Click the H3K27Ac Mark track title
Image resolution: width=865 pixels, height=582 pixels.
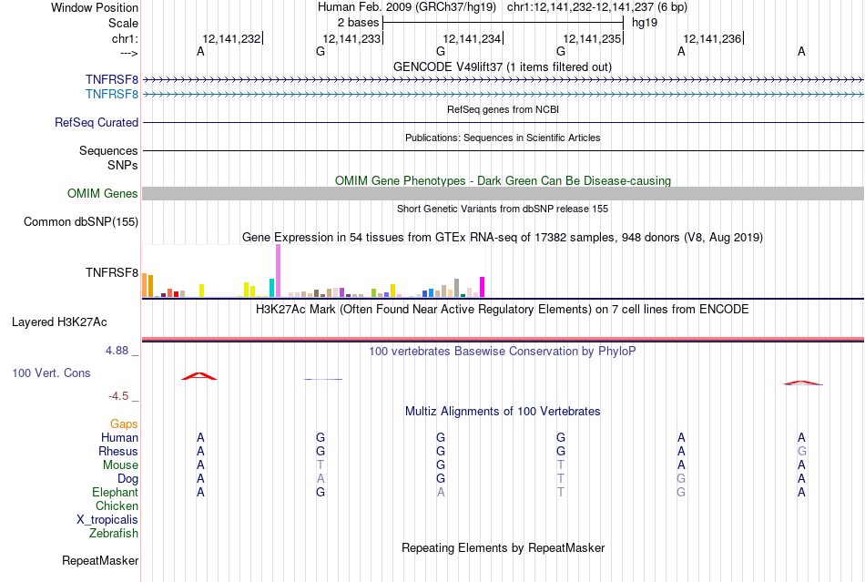(503, 309)
